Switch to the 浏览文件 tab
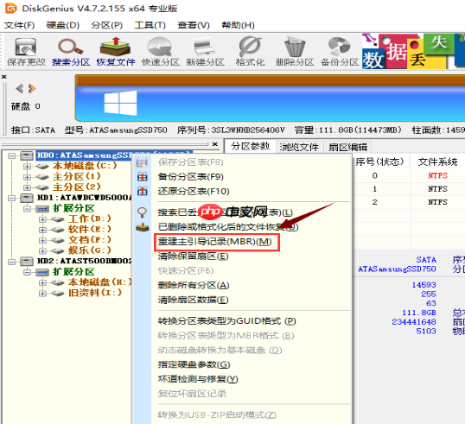The height and width of the screenshot is (424, 465). [x=299, y=147]
